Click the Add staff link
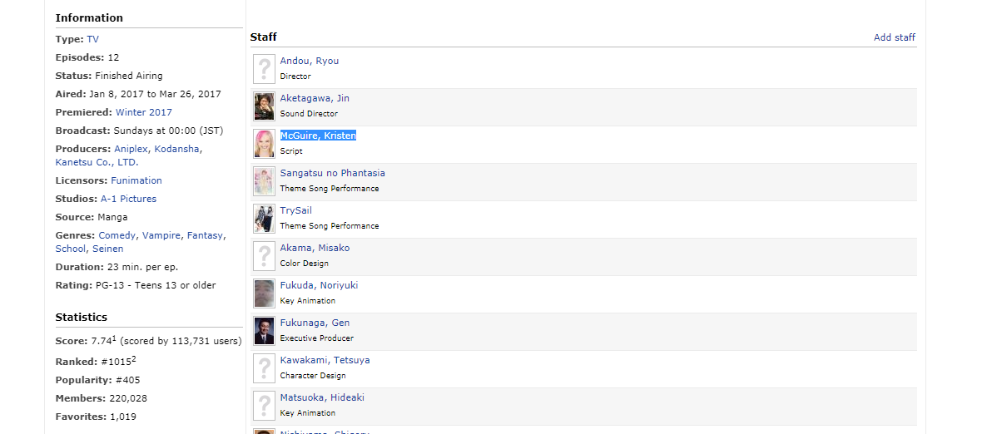992x434 pixels. pos(895,37)
